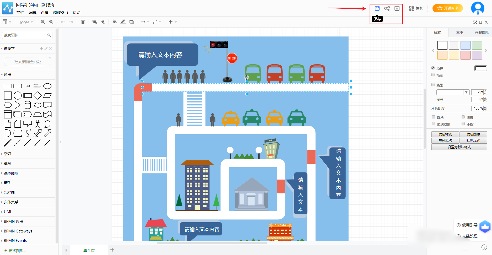The width and height of the screenshot is (492, 255).
Task: Click 更多图形 link
Action: coord(15,251)
